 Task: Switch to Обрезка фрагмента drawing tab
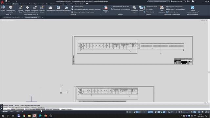tap(31, 17)
